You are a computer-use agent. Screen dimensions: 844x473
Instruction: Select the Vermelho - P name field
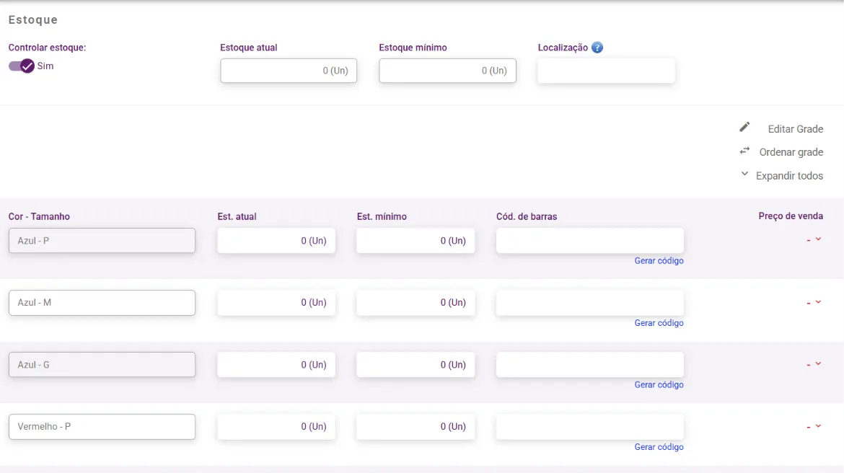(x=102, y=427)
